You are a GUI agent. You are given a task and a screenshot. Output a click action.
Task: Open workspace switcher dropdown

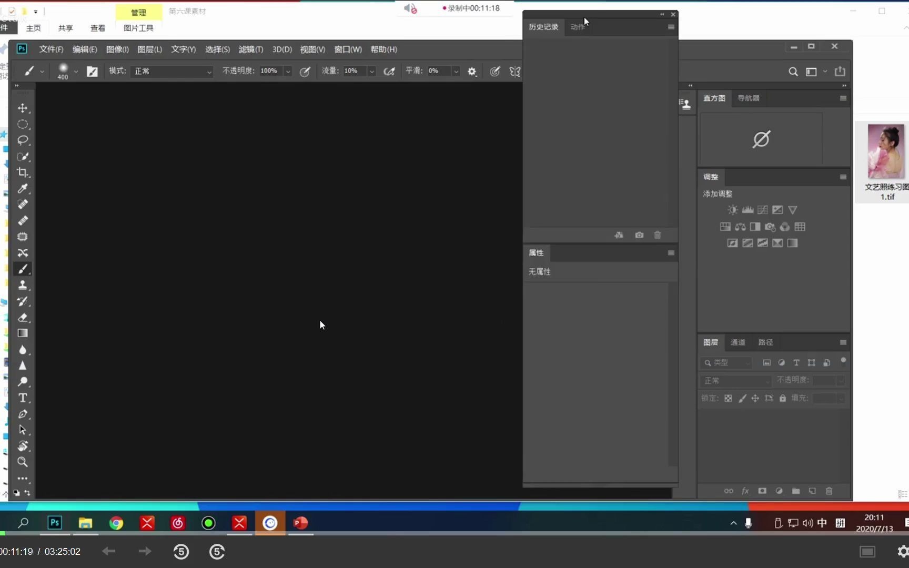tap(815, 72)
